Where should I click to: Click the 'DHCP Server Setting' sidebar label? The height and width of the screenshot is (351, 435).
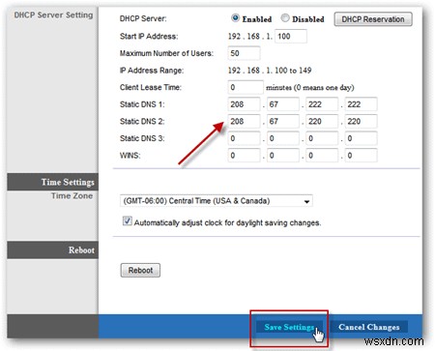point(53,15)
